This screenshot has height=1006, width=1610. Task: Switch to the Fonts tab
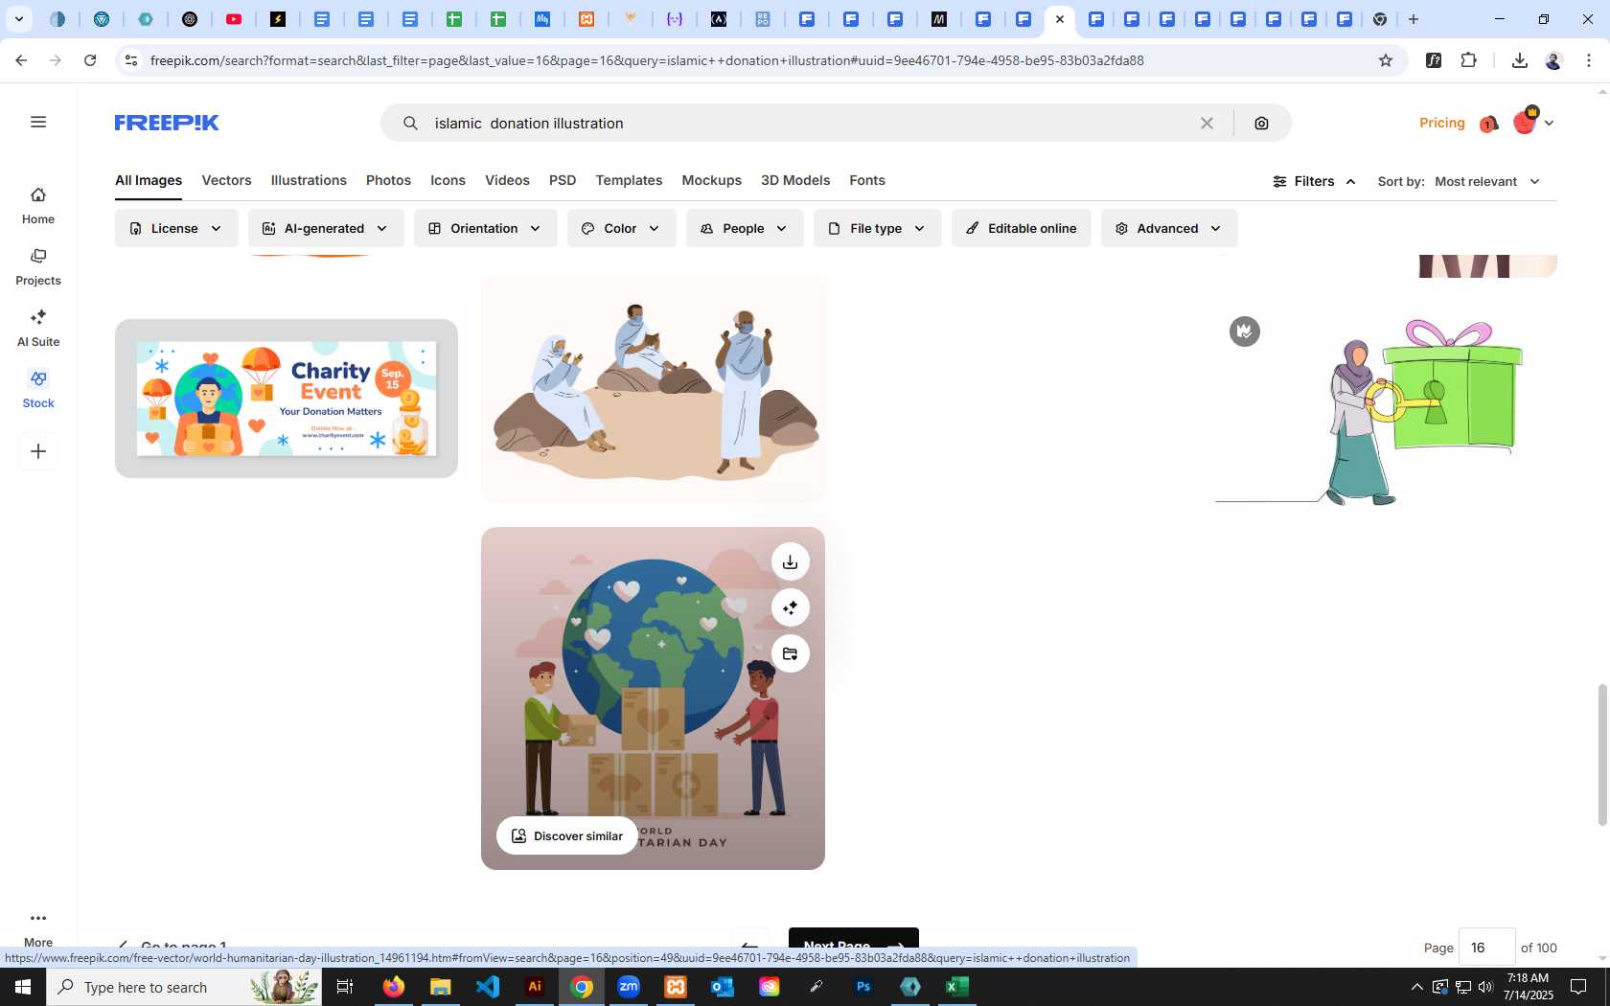coord(867,180)
